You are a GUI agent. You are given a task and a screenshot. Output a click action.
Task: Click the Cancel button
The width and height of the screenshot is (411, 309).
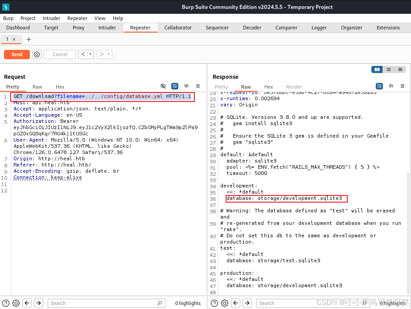60,54
